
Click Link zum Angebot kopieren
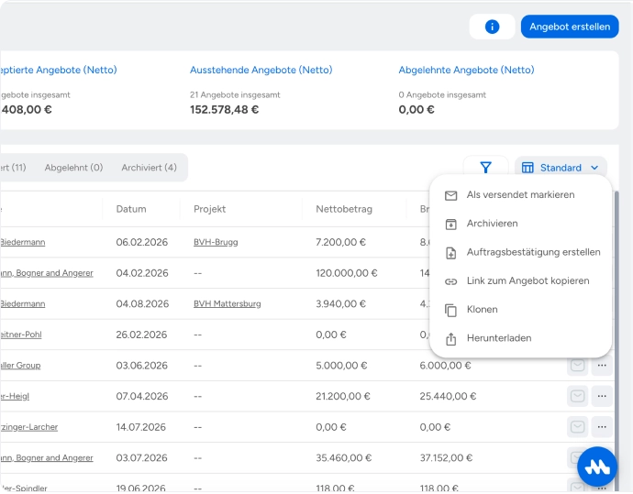click(520, 280)
